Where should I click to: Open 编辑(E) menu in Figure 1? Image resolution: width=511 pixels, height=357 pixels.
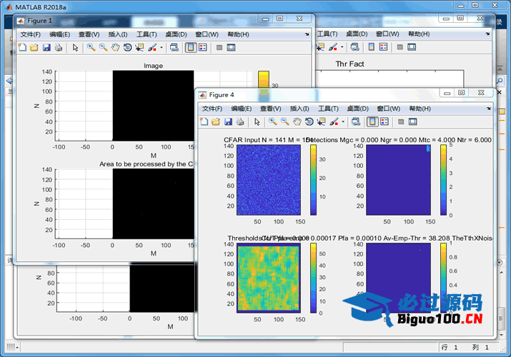[59, 34]
